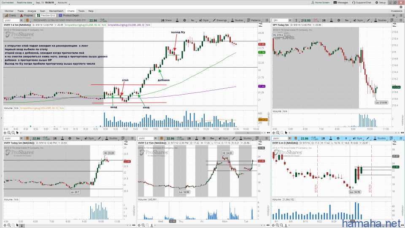This screenshot has height=228, width=405.
Task: Open the MarketWatch tab
Action: (56, 11)
